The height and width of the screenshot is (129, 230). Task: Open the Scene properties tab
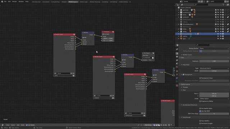click(177, 64)
